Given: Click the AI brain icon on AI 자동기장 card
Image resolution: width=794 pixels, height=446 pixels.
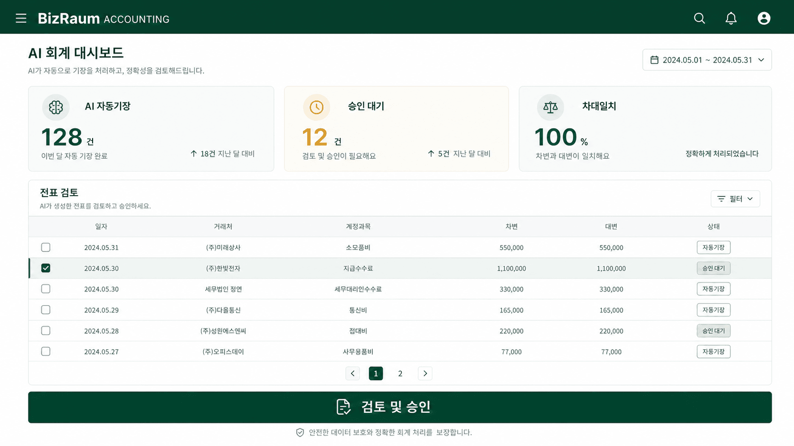Looking at the screenshot, I should coord(56,107).
